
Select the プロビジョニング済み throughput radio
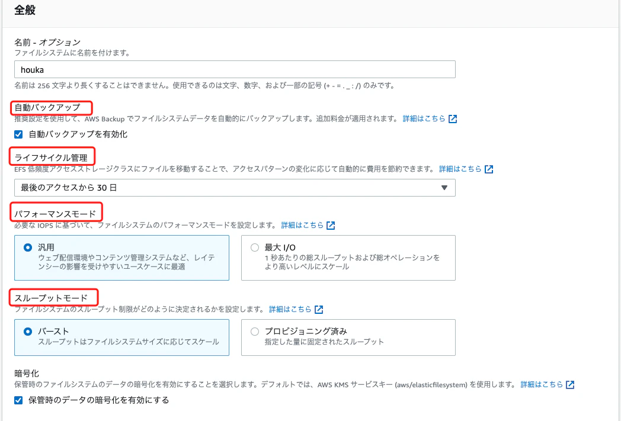(x=255, y=332)
